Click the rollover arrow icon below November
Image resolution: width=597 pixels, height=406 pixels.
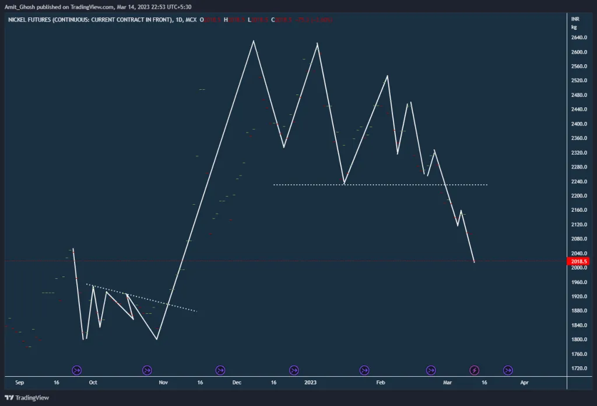click(147, 370)
